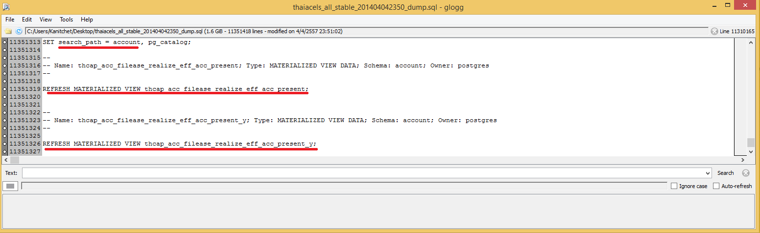Image resolution: width=760 pixels, height=233 pixels.
Task: Mark line 11351326 using its bullet
Action: point(5,144)
